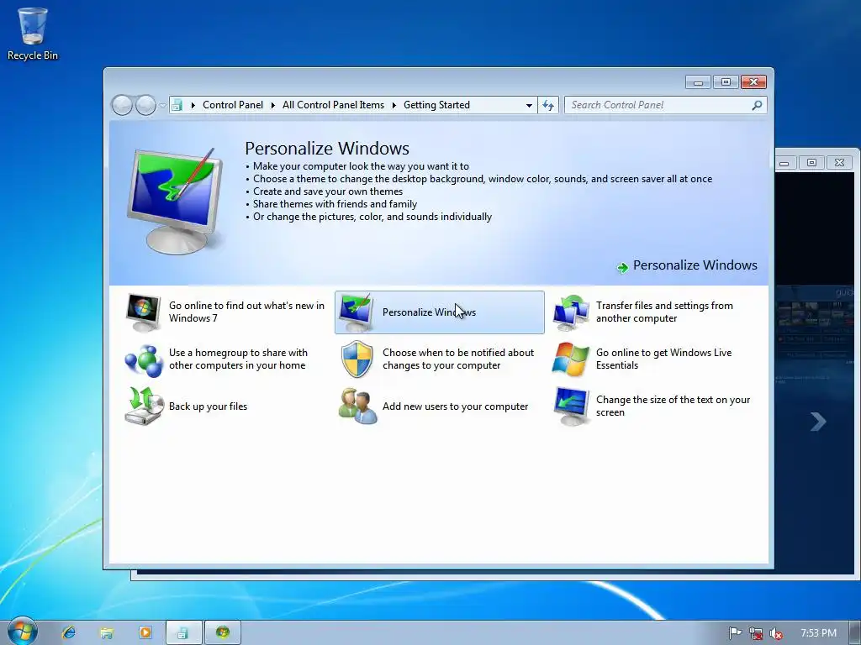Open the Windows Start orb
This screenshot has height=645, width=861.
(x=23, y=632)
